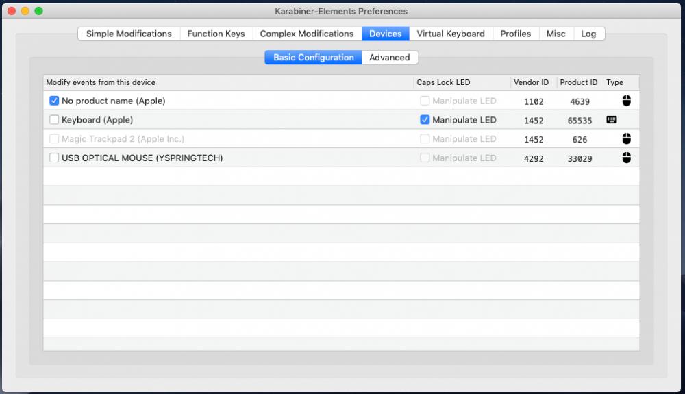The width and height of the screenshot is (685, 394).
Task: Switch to the Function Keys tab
Action: click(216, 34)
